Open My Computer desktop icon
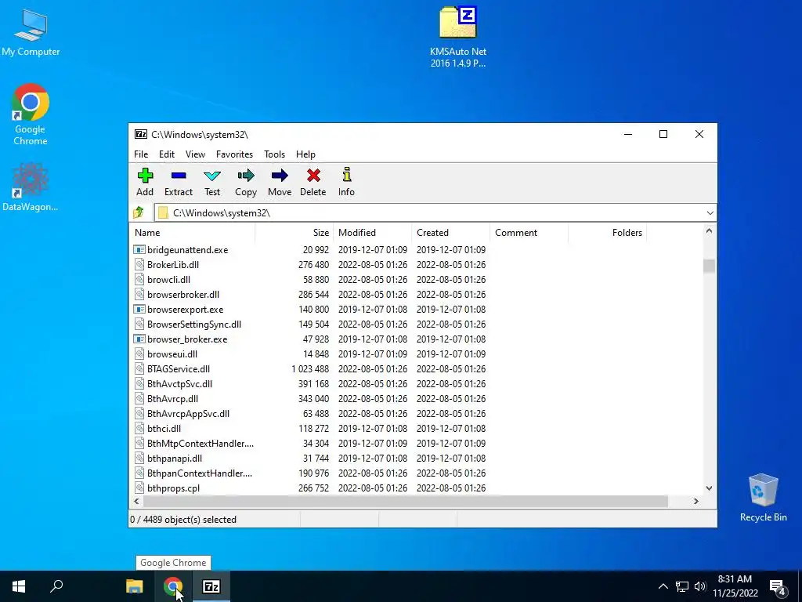Viewport: 802px width, 602px height. coord(31,33)
